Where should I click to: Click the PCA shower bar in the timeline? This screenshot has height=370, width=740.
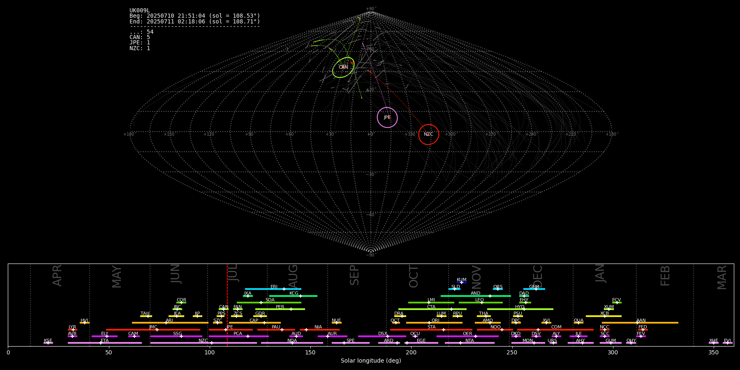pyautogui.click(x=238, y=336)
